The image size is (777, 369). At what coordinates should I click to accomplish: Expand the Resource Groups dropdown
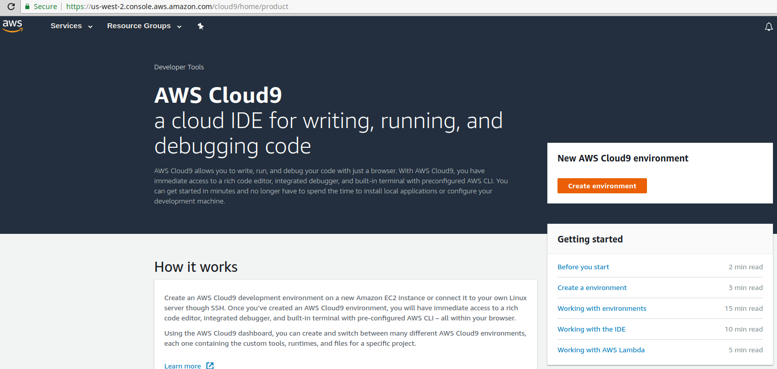[x=144, y=26]
